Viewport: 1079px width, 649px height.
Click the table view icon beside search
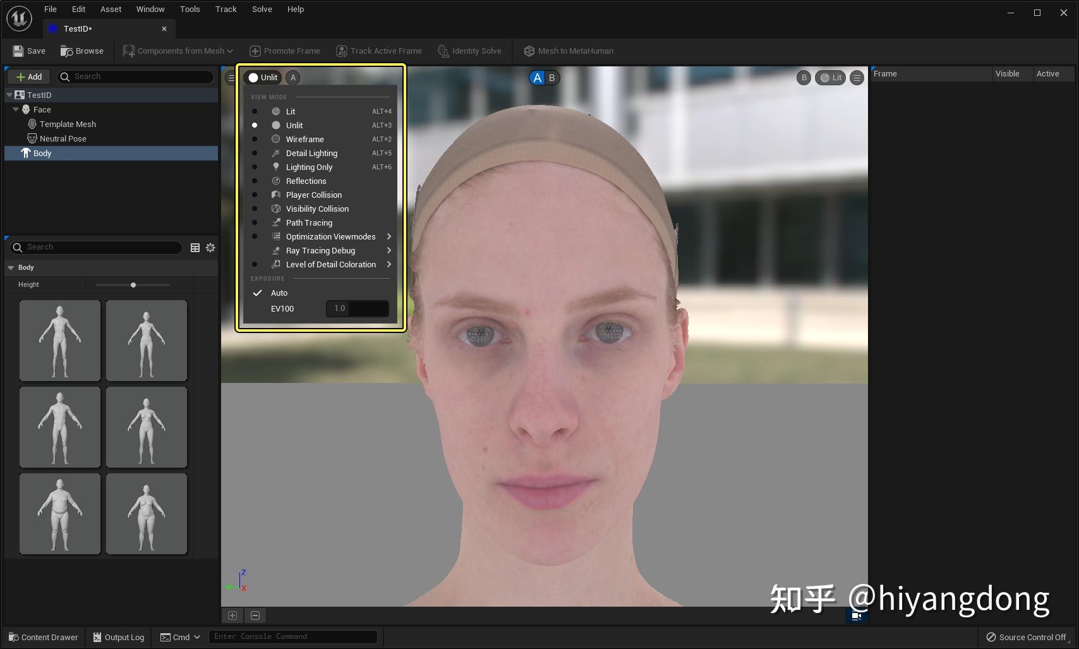[x=195, y=248]
